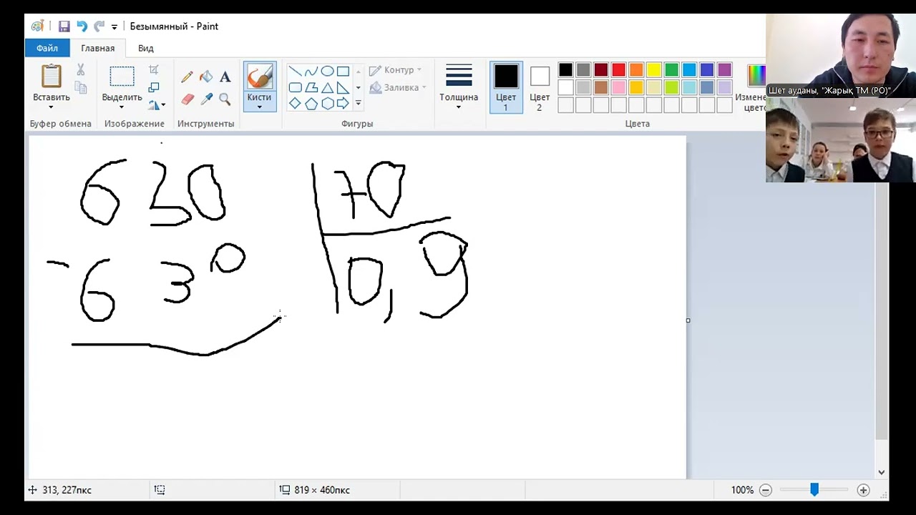Open the Толщина line thickness dropdown
The image size is (916, 515).
click(459, 107)
